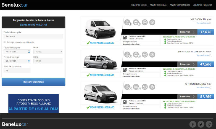Click Buscar Furgonetas button
This screenshot has width=216, height=129.
[x=33, y=82]
